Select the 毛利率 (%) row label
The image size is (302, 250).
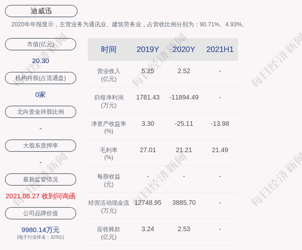109,154
